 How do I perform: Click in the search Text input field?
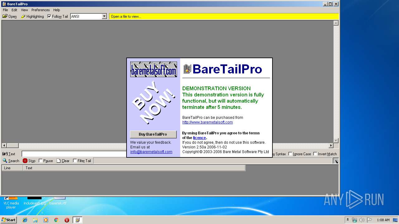tap(74, 154)
